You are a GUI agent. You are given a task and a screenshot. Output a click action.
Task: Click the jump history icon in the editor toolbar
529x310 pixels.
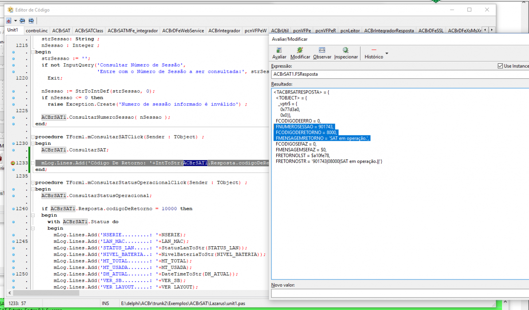(9, 21)
